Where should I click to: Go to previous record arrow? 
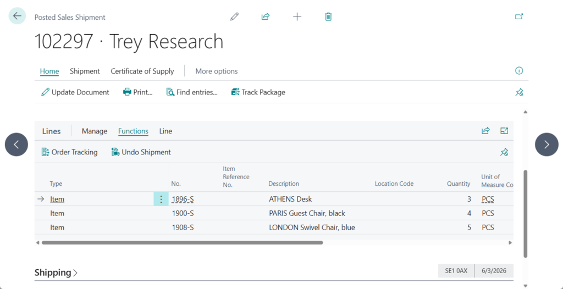(16, 144)
